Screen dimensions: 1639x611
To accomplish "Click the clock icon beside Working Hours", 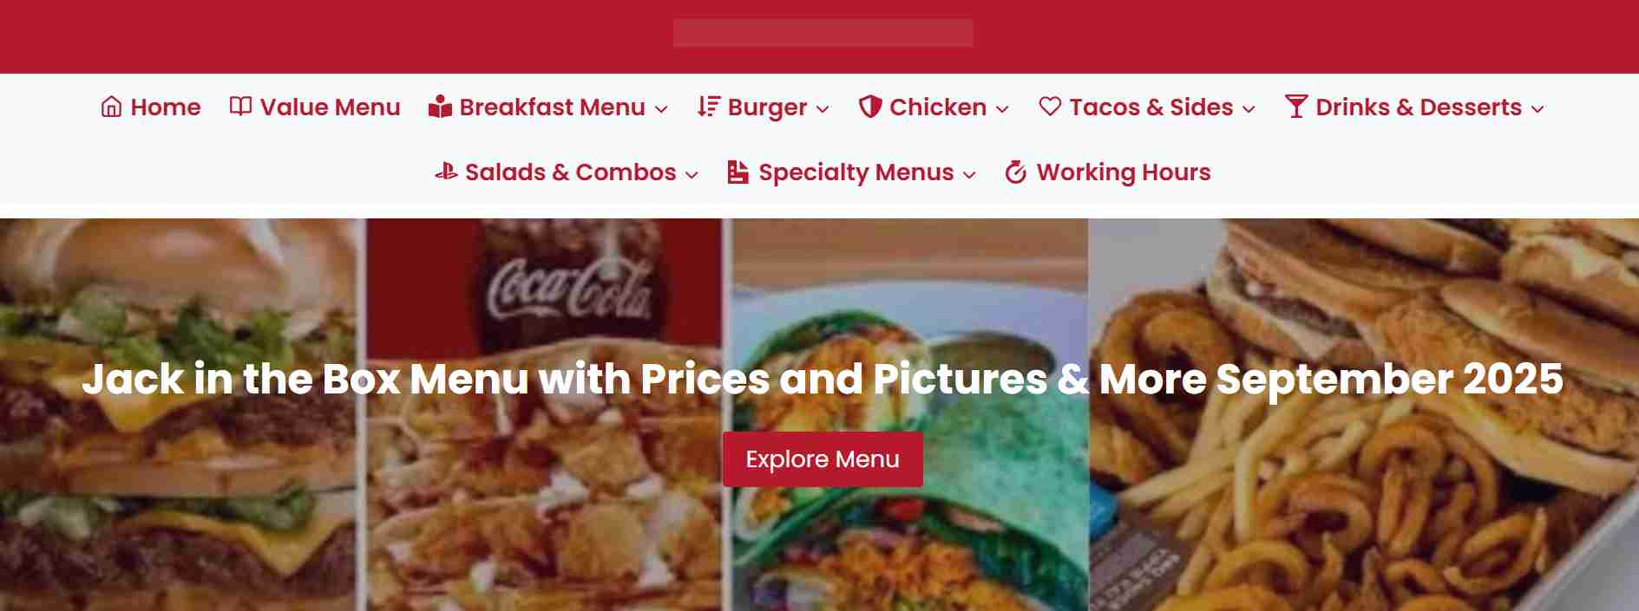I will pyautogui.click(x=1016, y=172).
